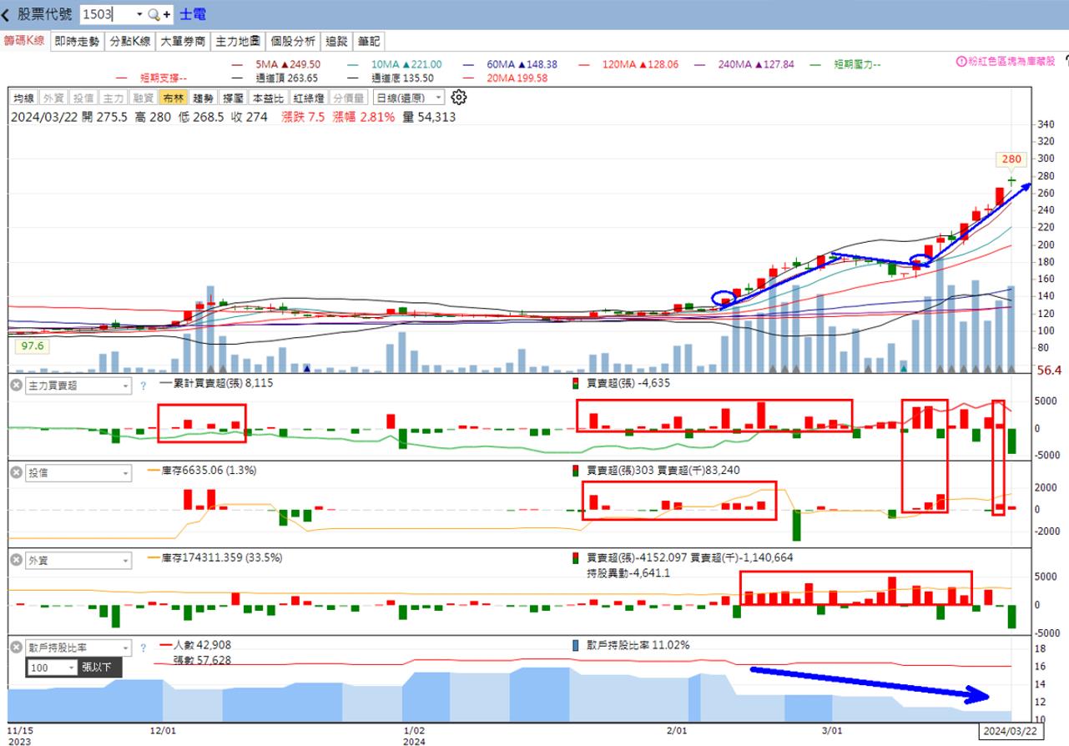This screenshot has width=1069, height=746.
Task: Toggle the 布林 Bollinger overlay
Action: point(173,98)
